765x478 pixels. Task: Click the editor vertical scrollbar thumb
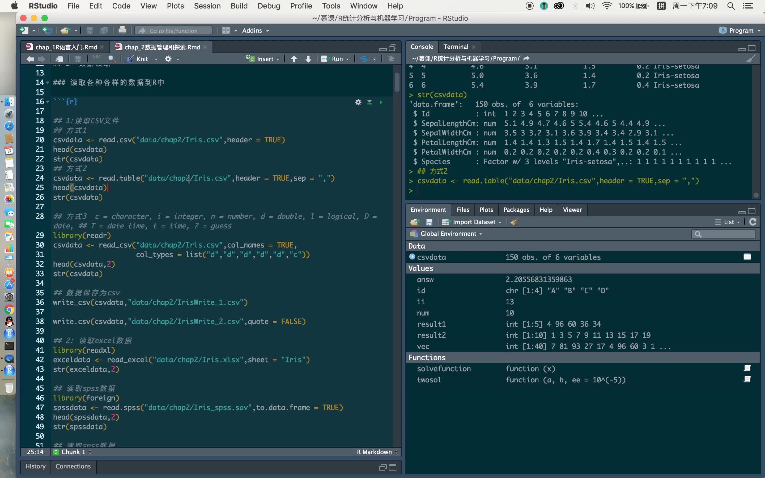tap(397, 82)
